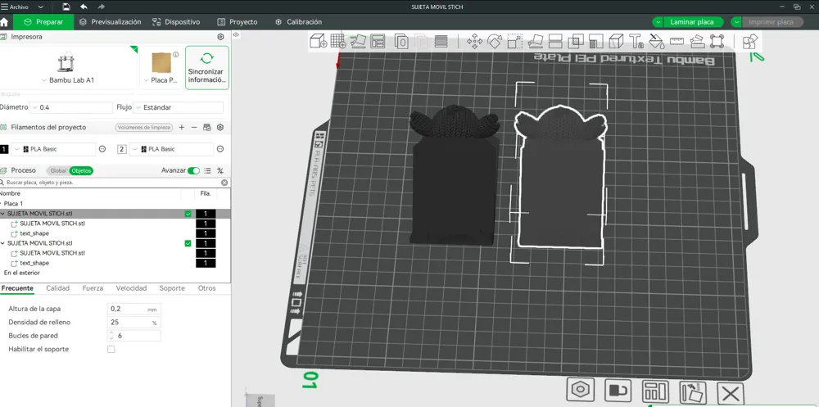Screen dimensions: 819x407
Task: Clear the search field with the X icon
Action: [224, 183]
